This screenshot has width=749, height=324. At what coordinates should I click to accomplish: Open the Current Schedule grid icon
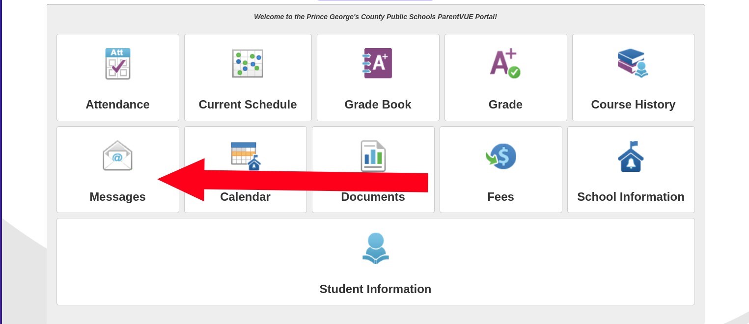(248, 64)
